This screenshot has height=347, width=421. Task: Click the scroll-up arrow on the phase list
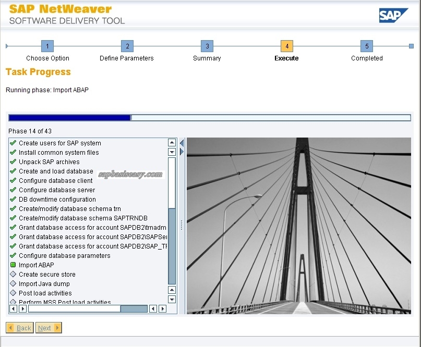172,141
